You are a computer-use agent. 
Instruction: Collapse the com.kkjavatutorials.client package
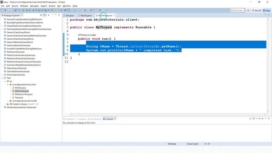8,85
